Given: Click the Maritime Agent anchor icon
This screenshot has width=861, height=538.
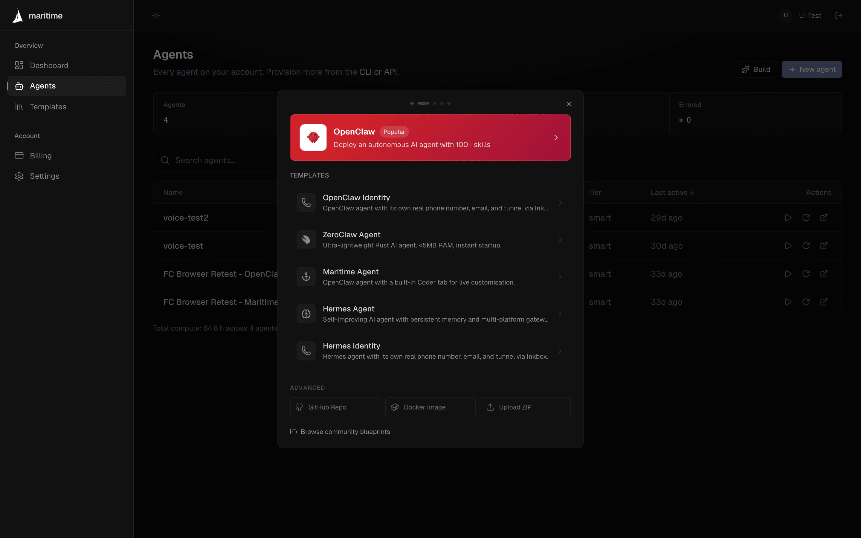Looking at the screenshot, I should pyautogui.click(x=306, y=276).
